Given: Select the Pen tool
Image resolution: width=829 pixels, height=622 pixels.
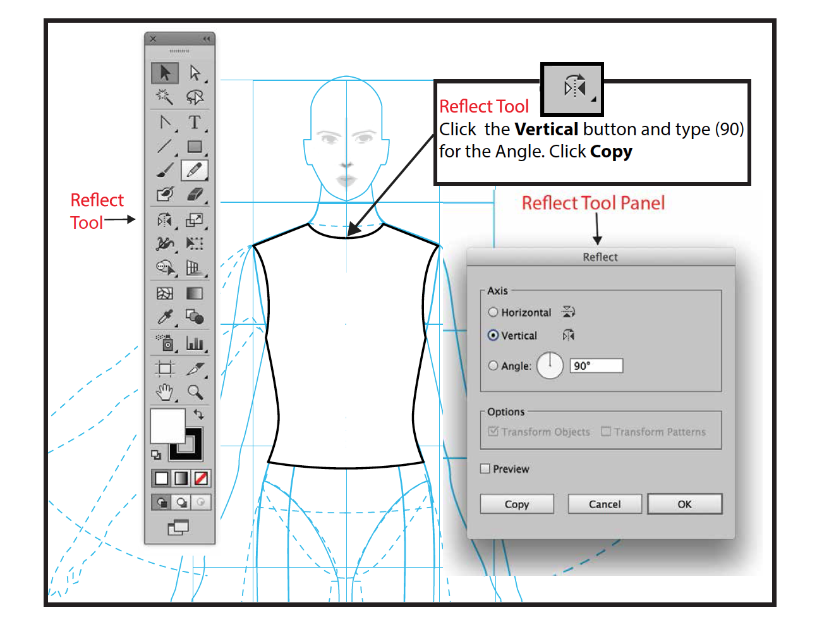Looking at the screenshot, I should (x=165, y=122).
